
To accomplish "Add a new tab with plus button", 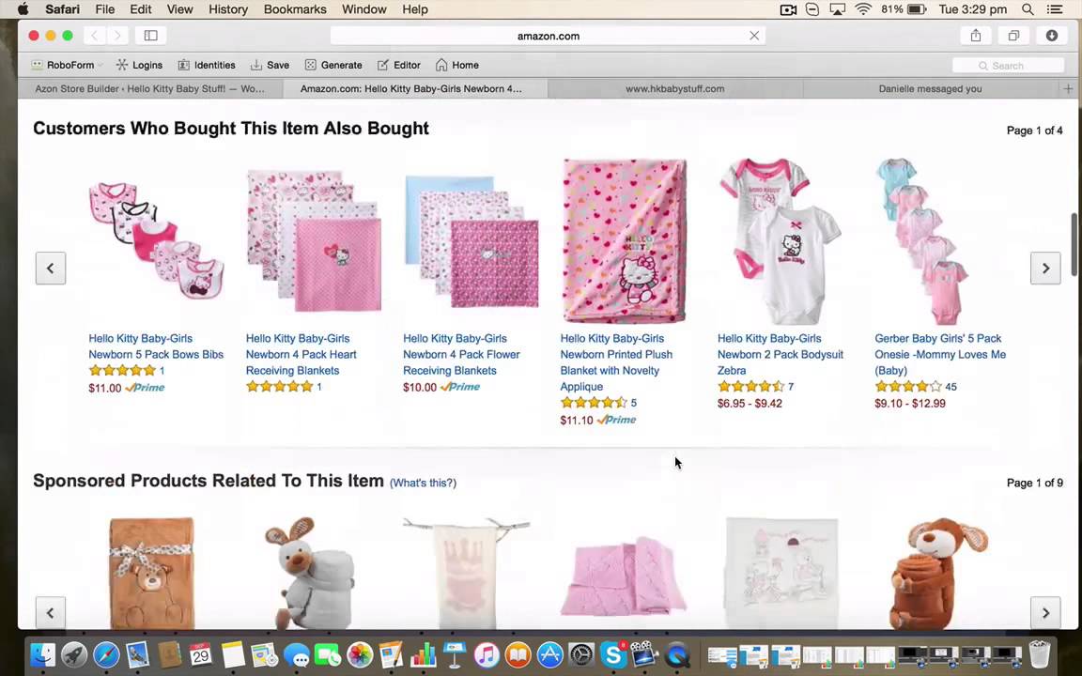I will tap(1068, 88).
